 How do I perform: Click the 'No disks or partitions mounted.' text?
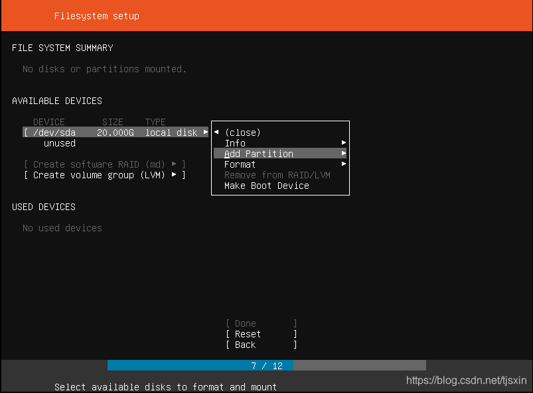tap(104, 69)
